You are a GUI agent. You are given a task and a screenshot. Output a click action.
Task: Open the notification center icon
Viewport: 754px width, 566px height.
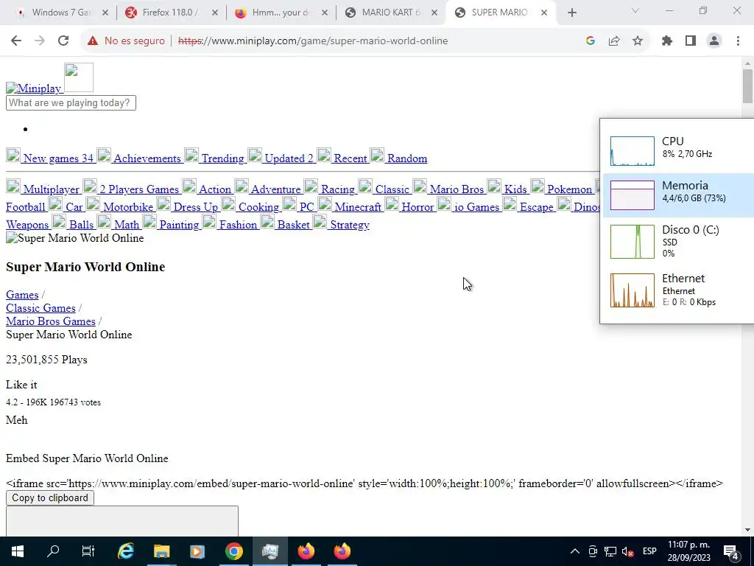(x=731, y=551)
